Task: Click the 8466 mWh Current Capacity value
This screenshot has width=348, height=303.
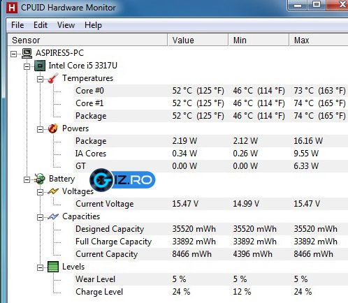Action: 191,254
